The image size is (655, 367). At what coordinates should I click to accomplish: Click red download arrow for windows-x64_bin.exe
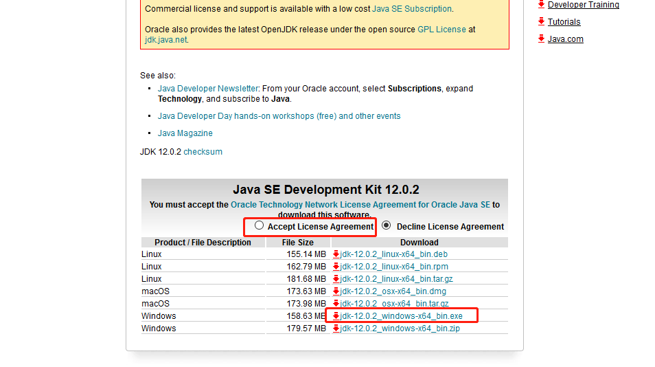click(x=336, y=316)
